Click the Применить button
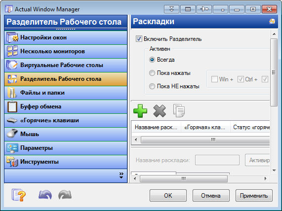This screenshot has width=282, height=211. coord(254,195)
